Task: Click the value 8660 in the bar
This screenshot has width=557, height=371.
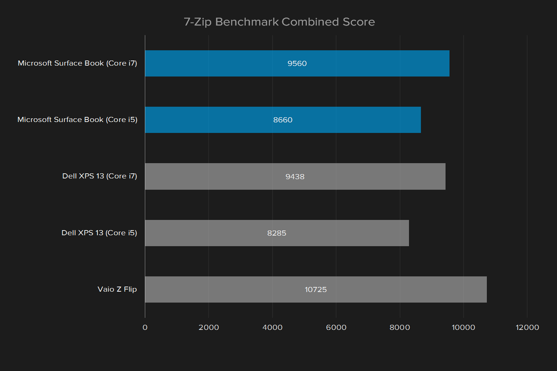Action: (283, 120)
